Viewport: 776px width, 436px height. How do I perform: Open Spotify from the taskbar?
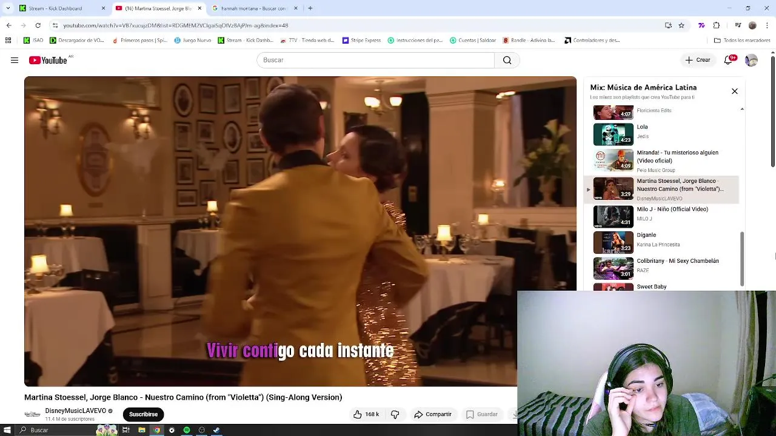point(187,430)
